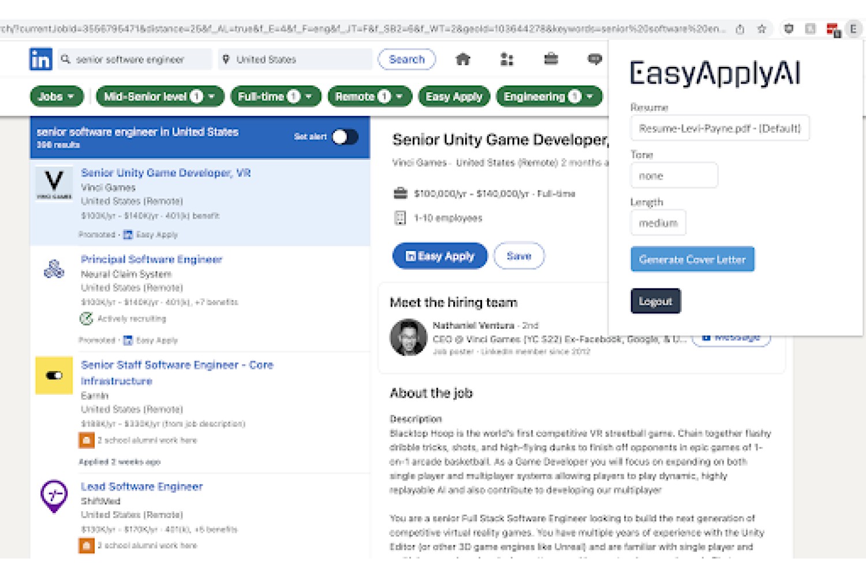Open the LinkedIn home logo
Screen dimensions: 866x577
click(x=40, y=59)
